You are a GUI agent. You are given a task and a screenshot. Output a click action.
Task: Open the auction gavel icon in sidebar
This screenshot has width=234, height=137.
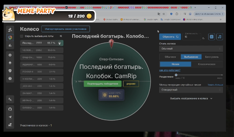[x=10, y=30]
